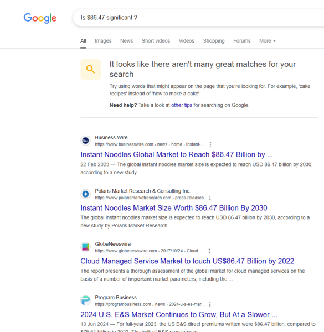
Task: Click the Polaris Market Research favicon
Action: pyautogui.click(x=86, y=194)
